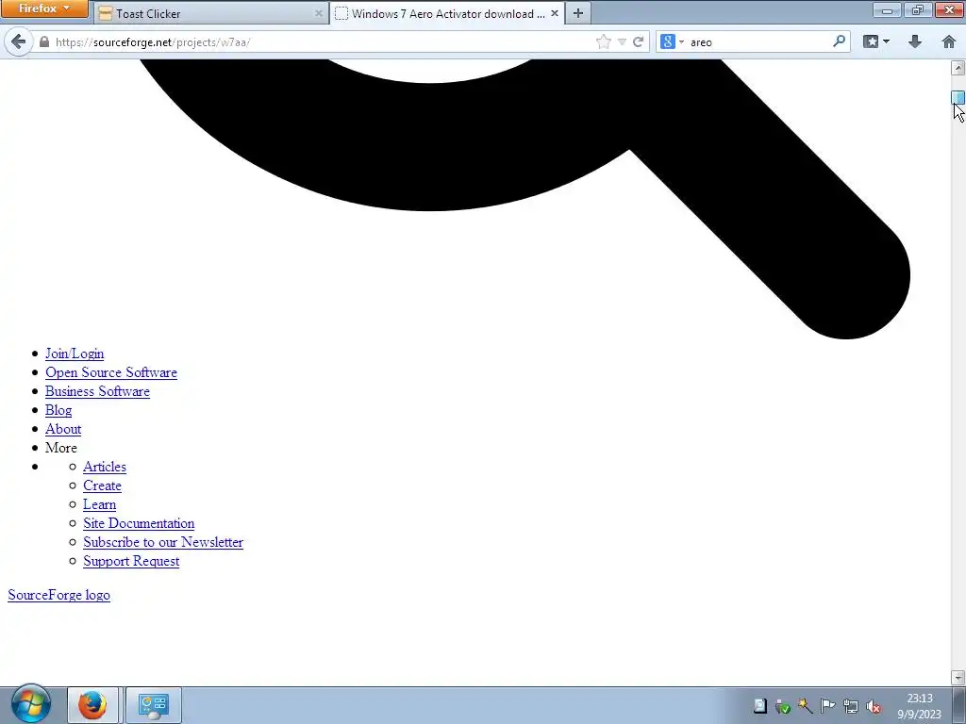Open the Create link

point(102,485)
